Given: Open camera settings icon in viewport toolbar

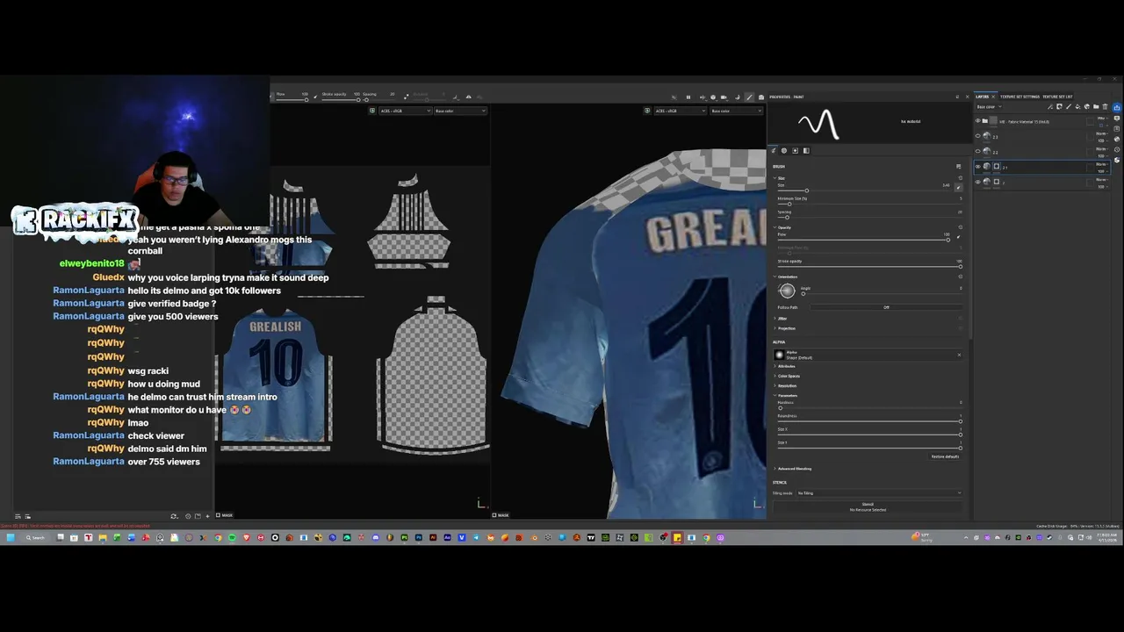Looking at the screenshot, I should (x=724, y=97).
